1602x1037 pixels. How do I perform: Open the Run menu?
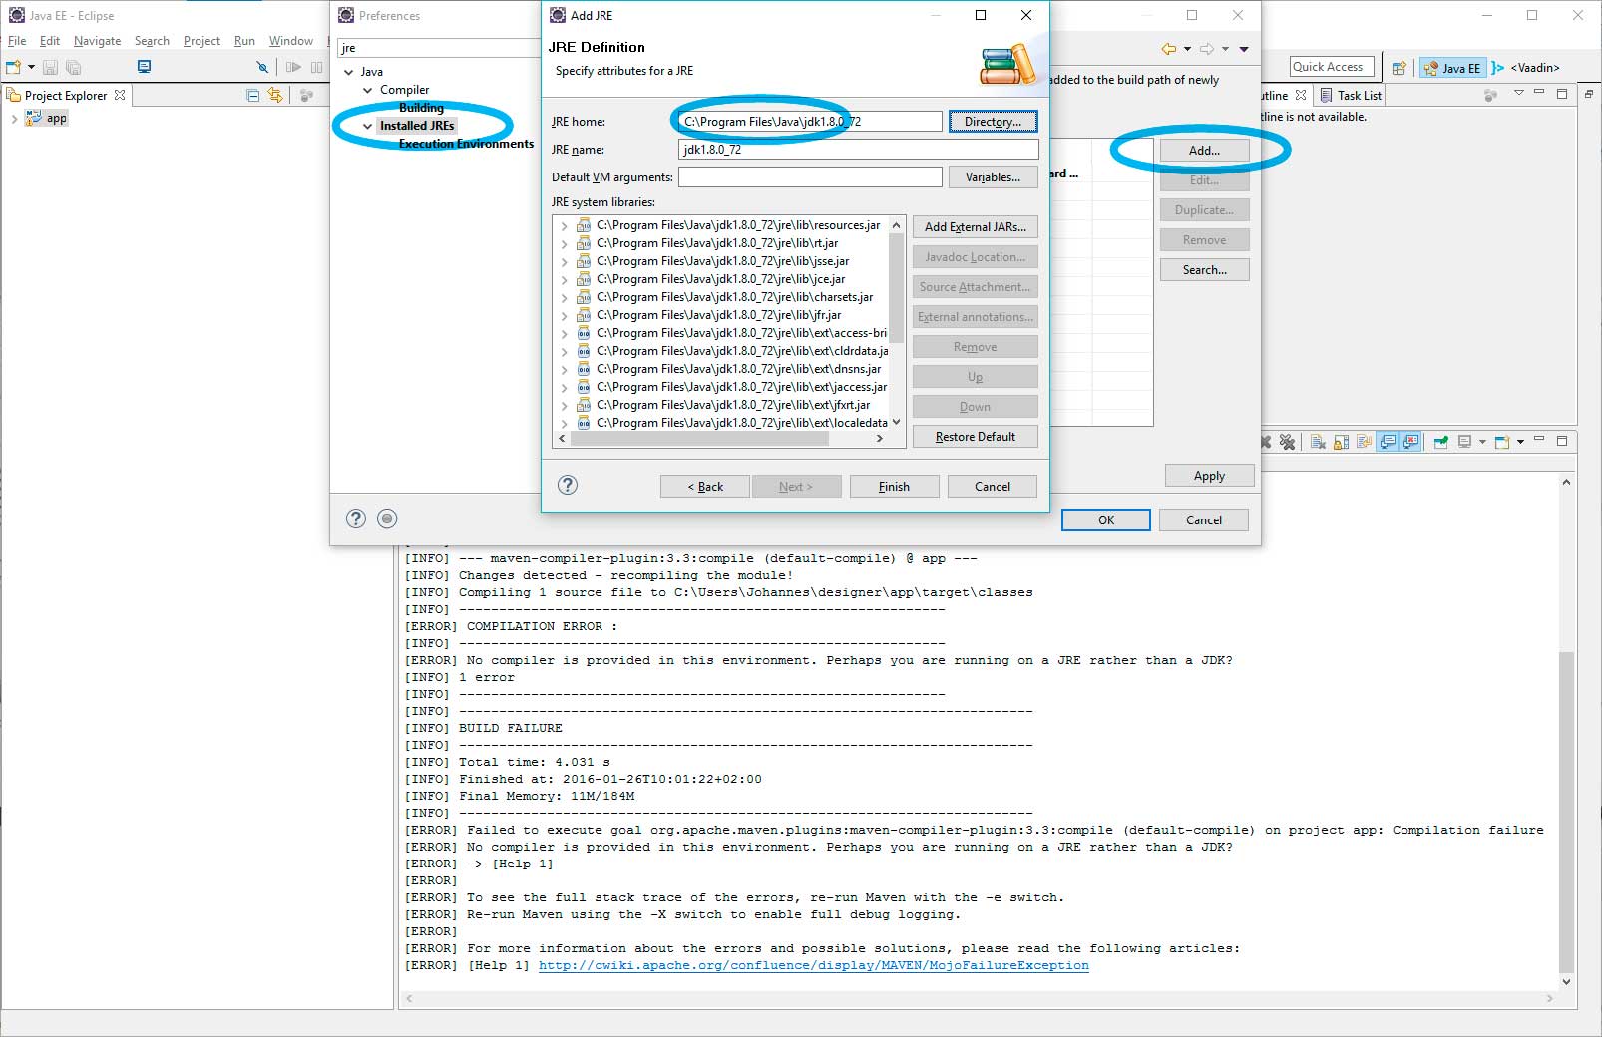(x=244, y=41)
